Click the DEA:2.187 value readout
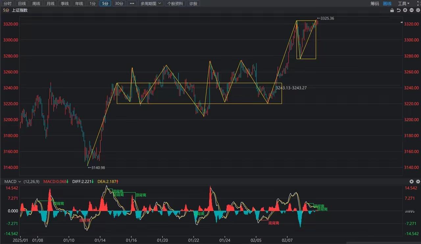 coord(108,182)
